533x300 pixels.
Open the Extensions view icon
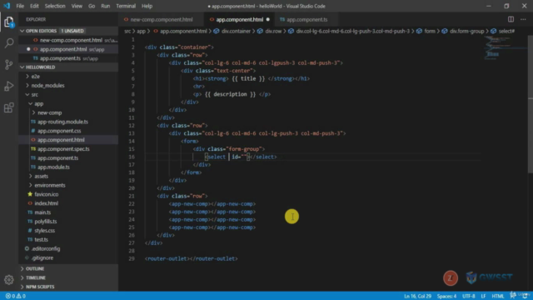click(x=9, y=107)
